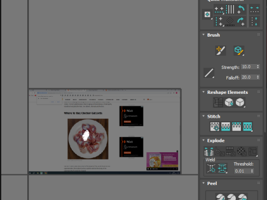
Task: Click the pink video ad thumbnail
Action: click(162, 161)
